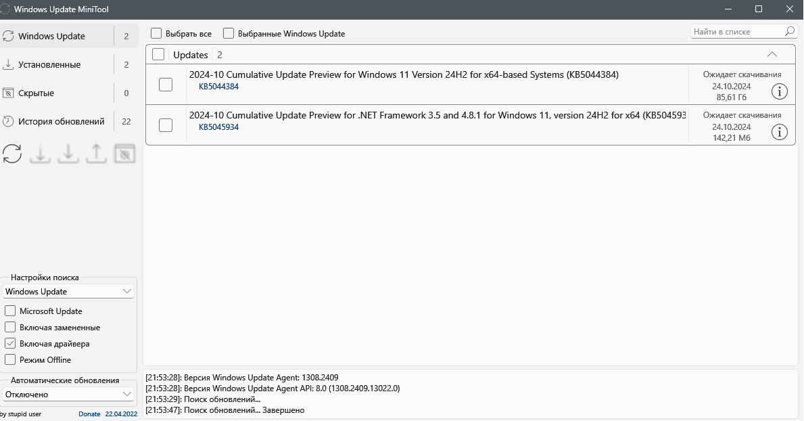Tick the checkbox for the .NET Framework update
The width and height of the screenshot is (804, 421).
point(166,125)
